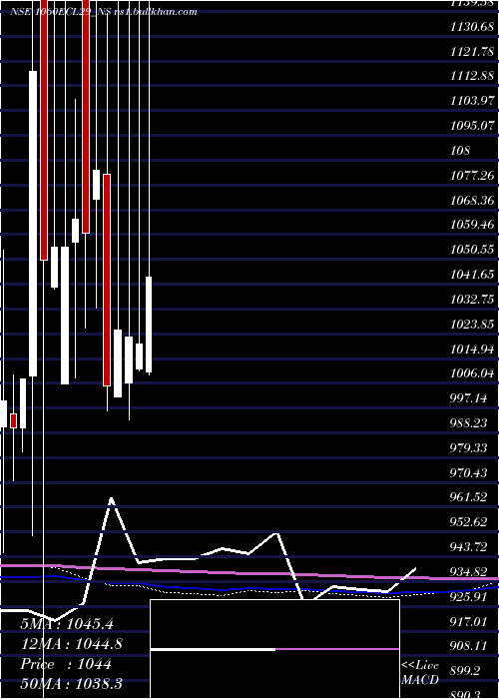Click the 12MA : 1044.8 label
499x699 pixels.
click(x=71, y=644)
